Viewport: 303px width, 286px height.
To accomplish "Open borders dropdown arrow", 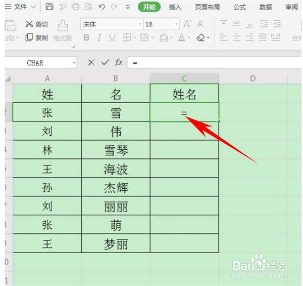I will 134,37.
